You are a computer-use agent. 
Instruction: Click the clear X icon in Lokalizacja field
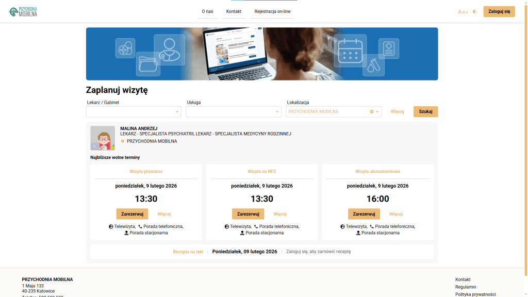(x=371, y=111)
